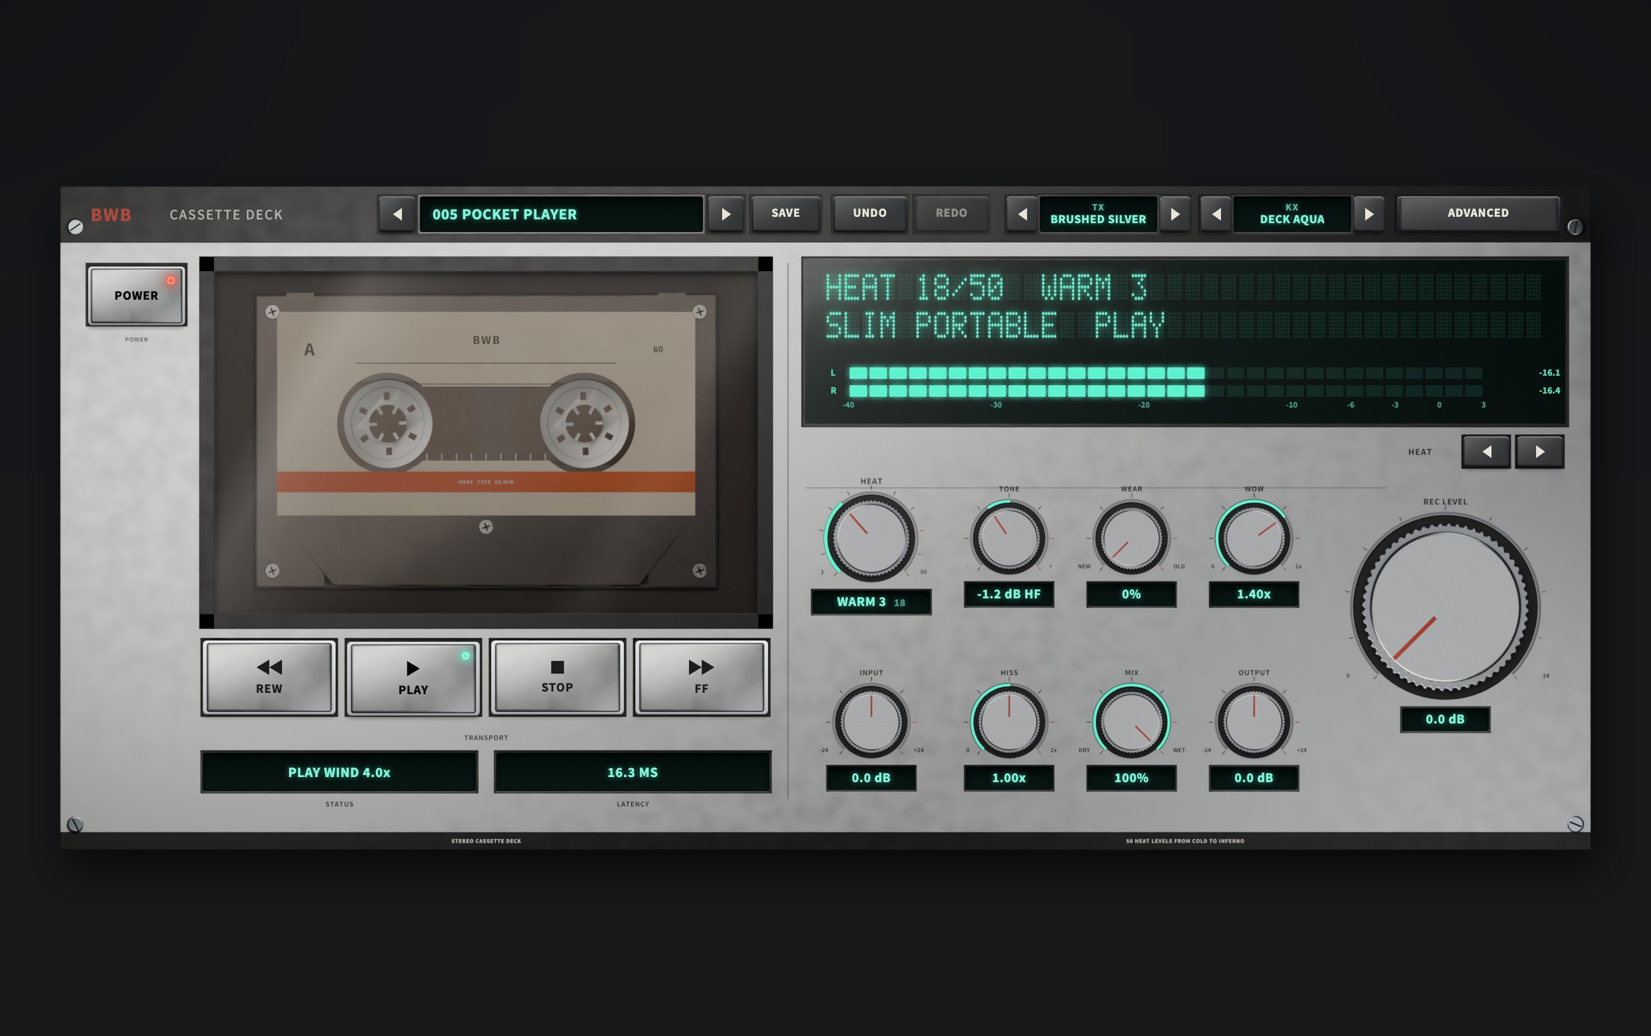The height and width of the screenshot is (1036, 1651).
Task: Go to next TX texture
Action: [x=1175, y=215]
